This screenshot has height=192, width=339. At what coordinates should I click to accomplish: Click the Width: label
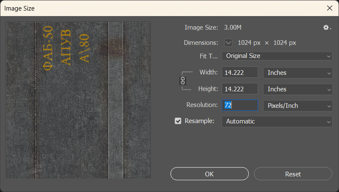(x=208, y=72)
